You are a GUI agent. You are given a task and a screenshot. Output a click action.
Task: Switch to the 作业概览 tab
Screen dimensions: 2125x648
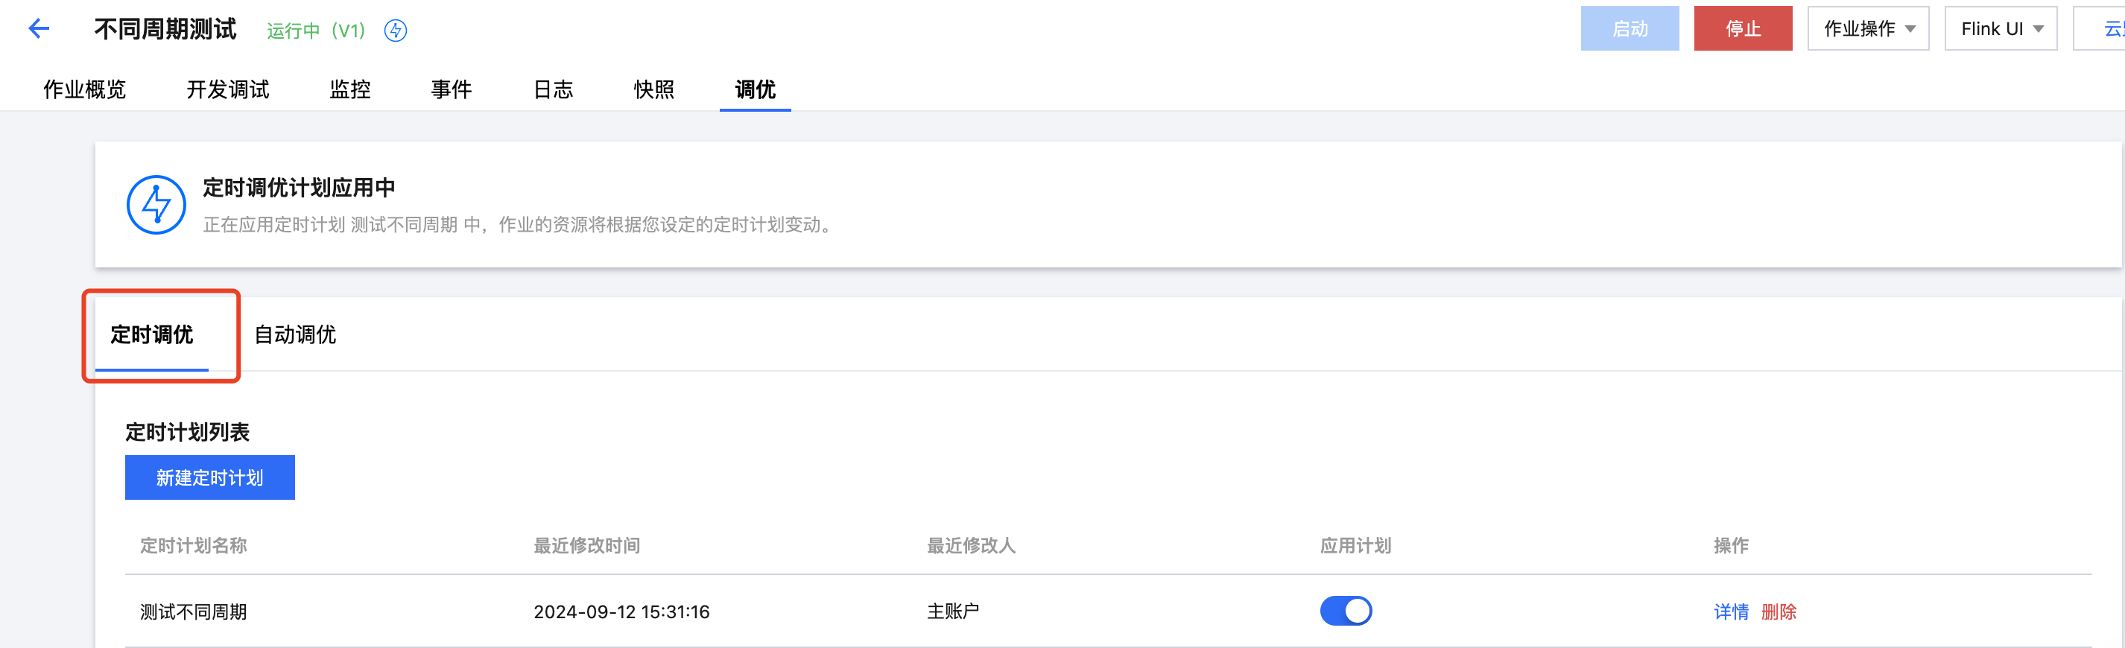(x=84, y=89)
